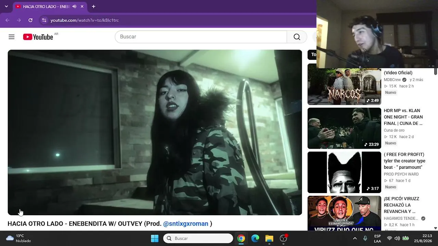Viewport: 438px width, 246px height.
Task: Reload the YouTube page
Action: click(30, 20)
